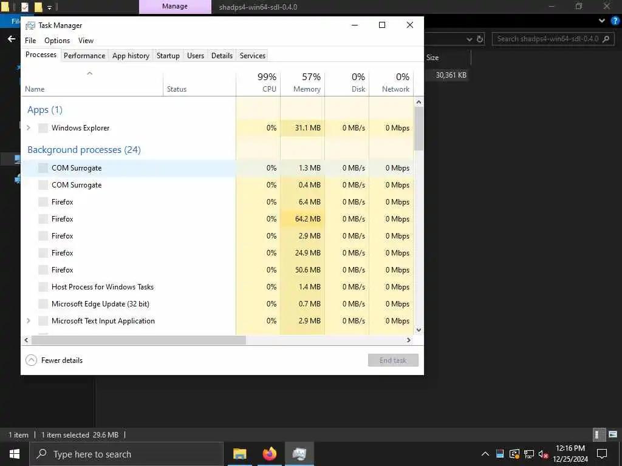
Task: Switch to the Users tab
Action: tap(196, 56)
